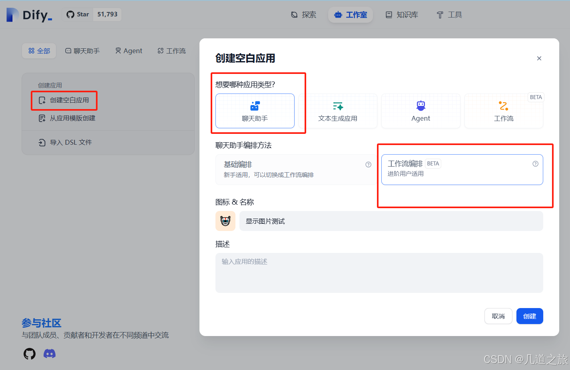
Task: Open the 探索 tab
Action: pos(303,15)
